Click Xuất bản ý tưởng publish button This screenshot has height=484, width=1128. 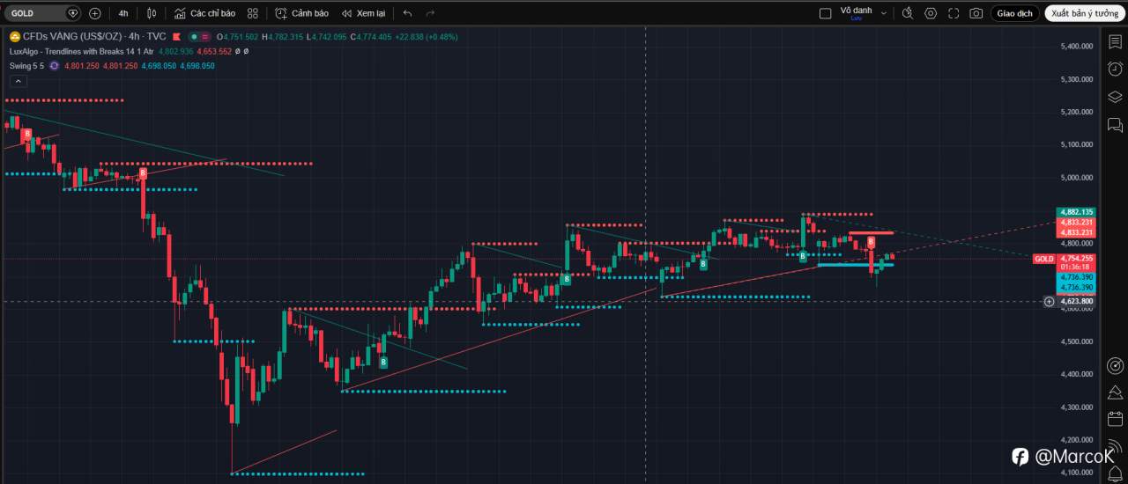[x=1085, y=13]
